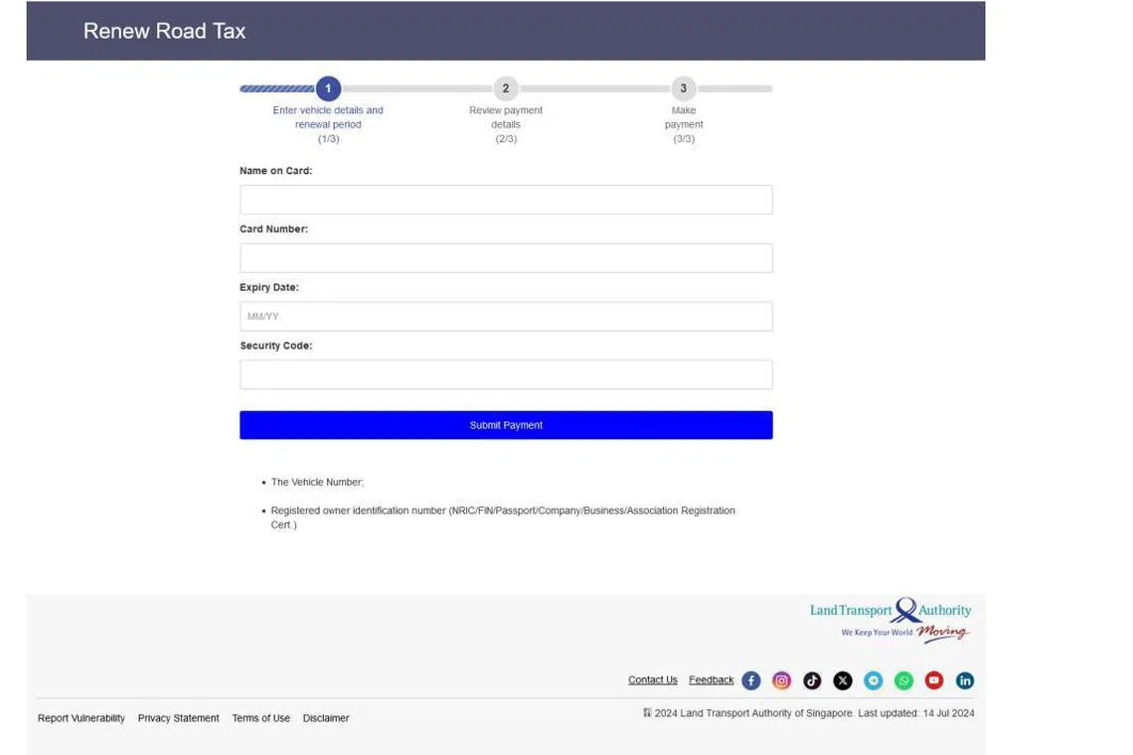Screen dimensions: 1133x755
Task: Open the Instagram icon in the footer
Action: point(782,680)
